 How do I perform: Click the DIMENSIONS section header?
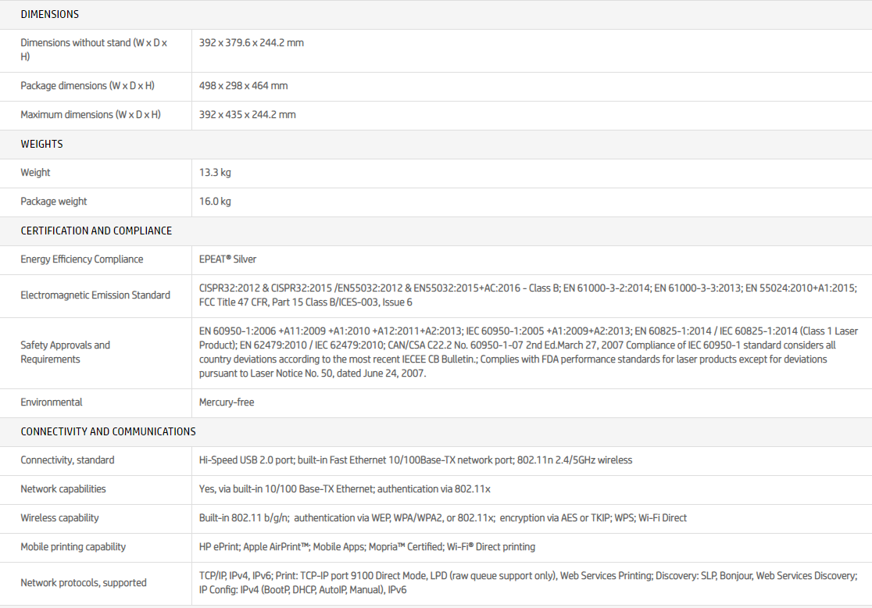(x=49, y=14)
